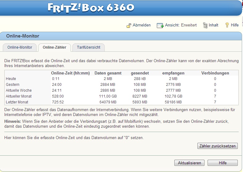Click online time value 24:00
The width and height of the screenshot is (243, 172).
click(x=57, y=85)
